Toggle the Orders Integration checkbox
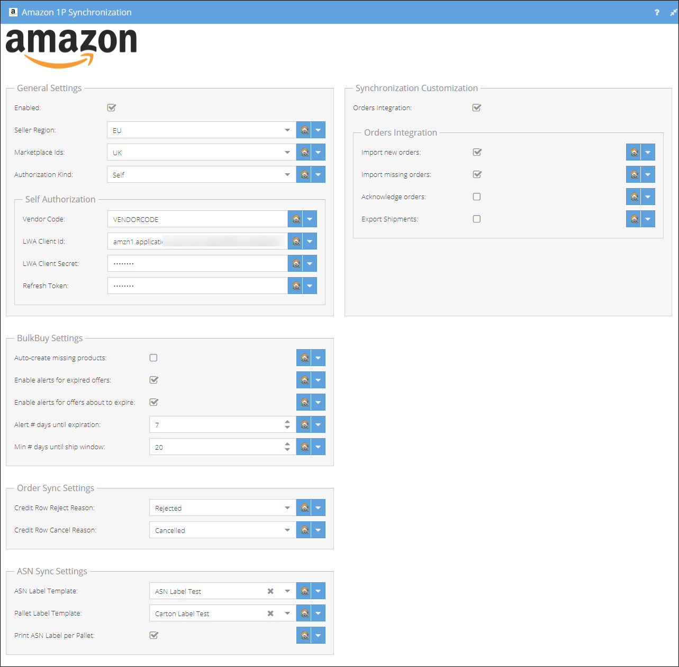The width and height of the screenshot is (679, 667). (x=477, y=108)
